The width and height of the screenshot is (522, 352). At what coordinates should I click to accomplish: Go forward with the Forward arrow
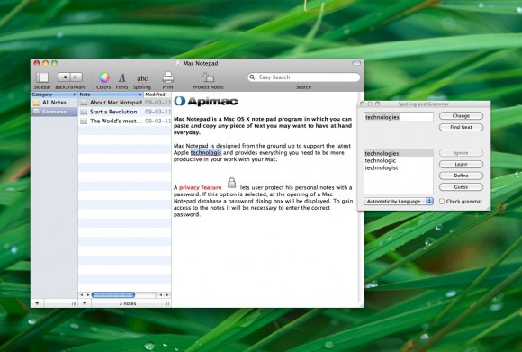click(76, 77)
